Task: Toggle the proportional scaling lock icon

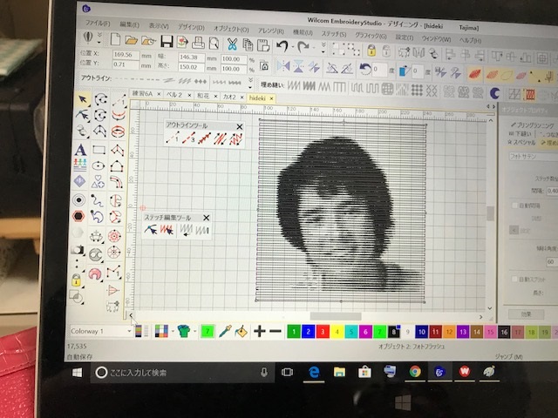Action: [264, 66]
